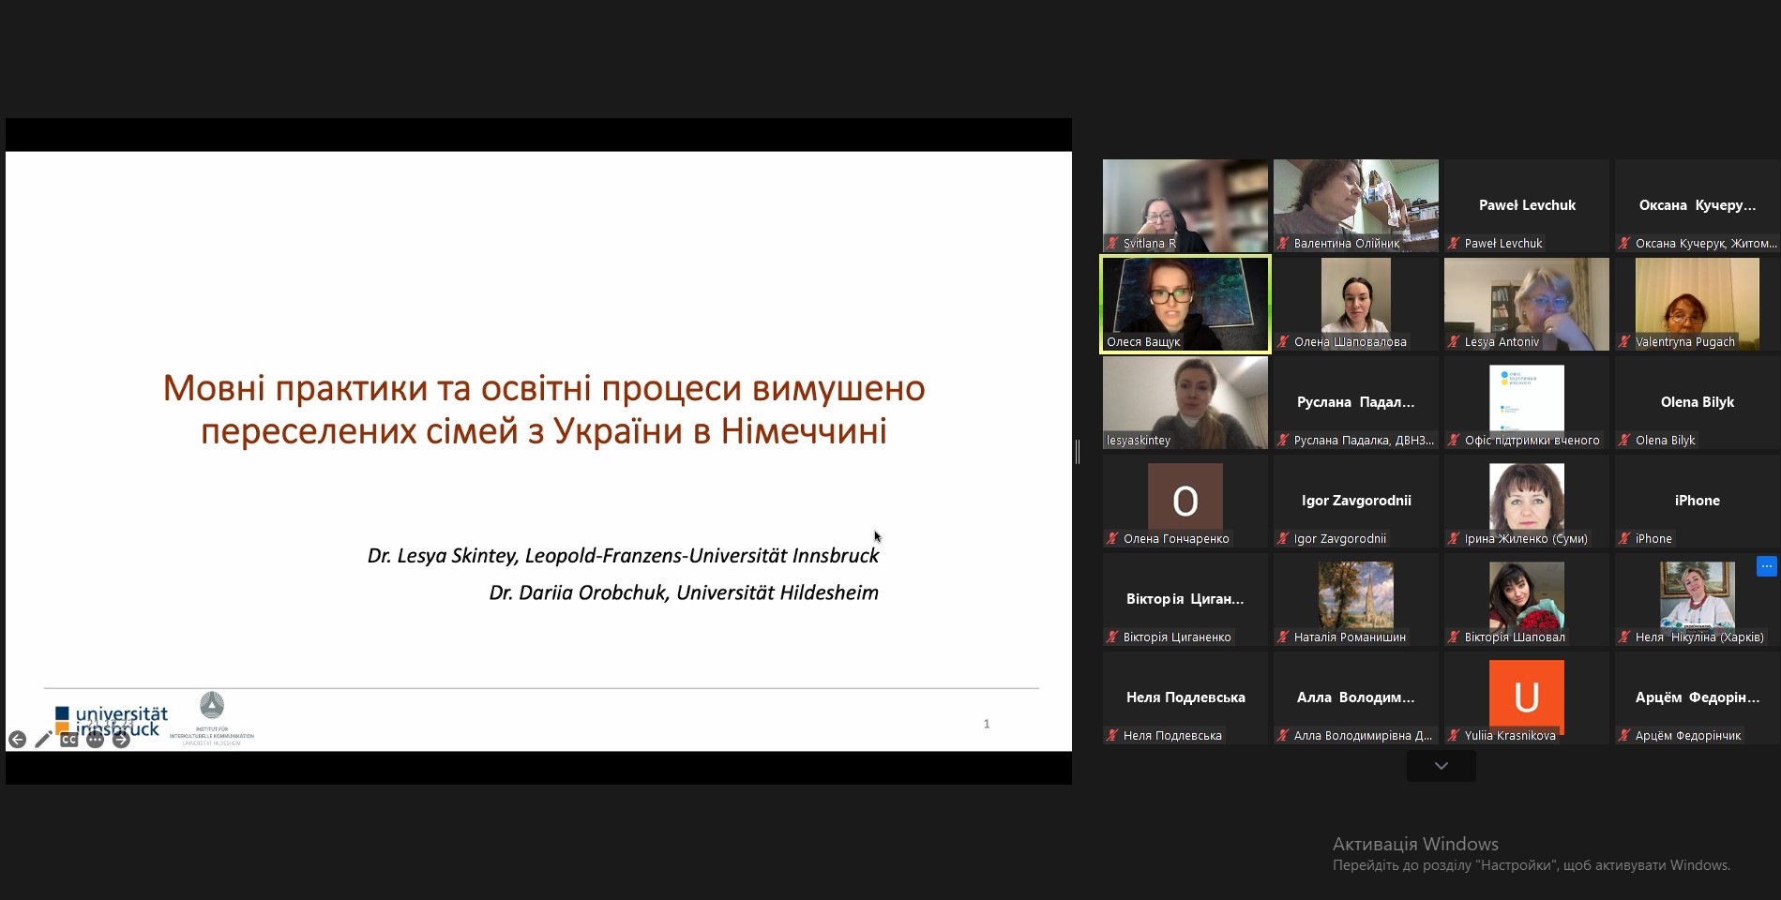Open slideshow more options ellipsis

[x=95, y=740]
